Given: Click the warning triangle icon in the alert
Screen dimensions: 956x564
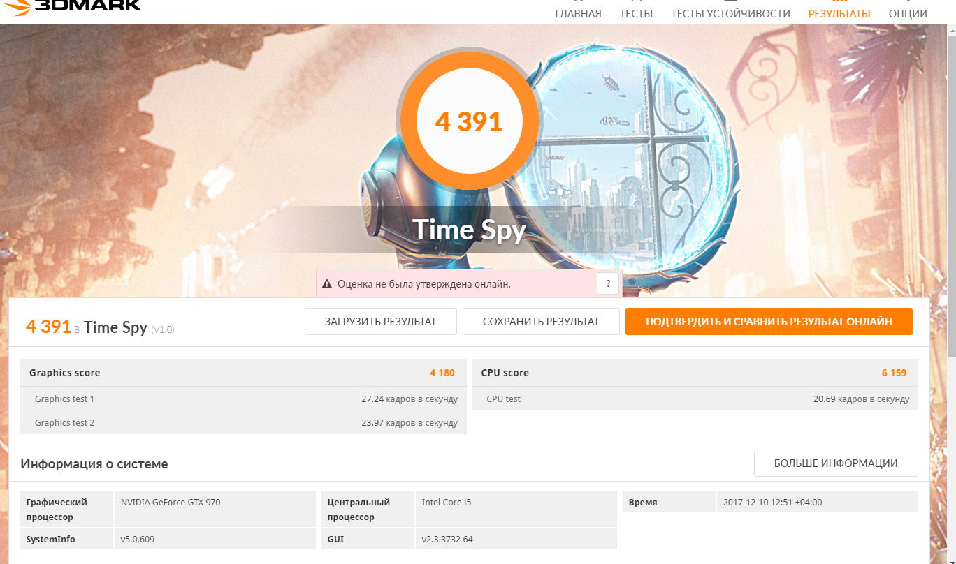Looking at the screenshot, I should (x=326, y=284).
